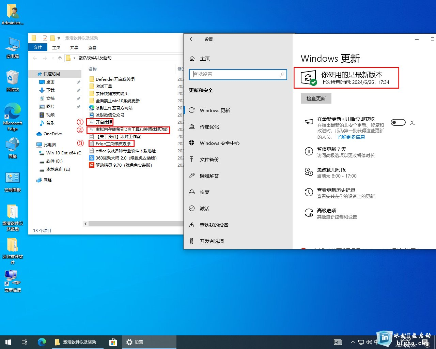Viewport: 436px width, 349px height.
Task: Expand the address bar path chevron
Action: (x=74, y=58)
